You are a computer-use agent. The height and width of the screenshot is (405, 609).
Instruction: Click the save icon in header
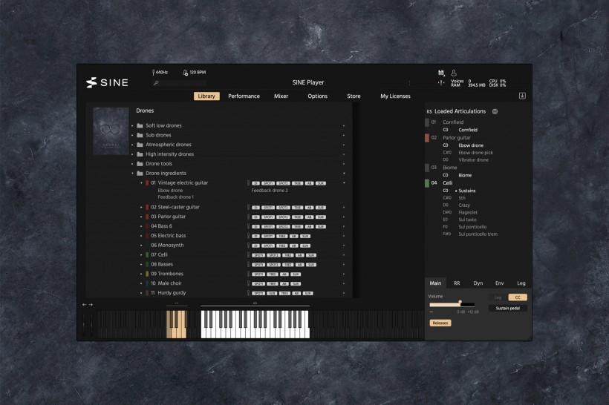point(441,73)
